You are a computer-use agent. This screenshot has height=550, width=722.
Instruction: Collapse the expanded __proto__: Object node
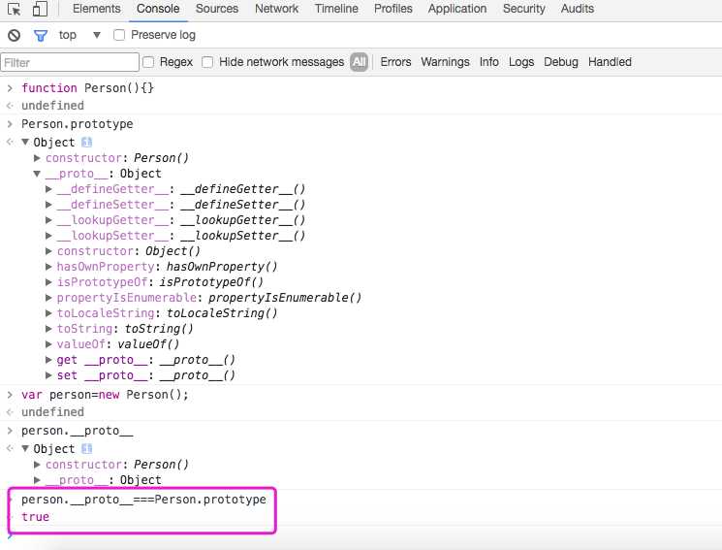click(37, 174)
